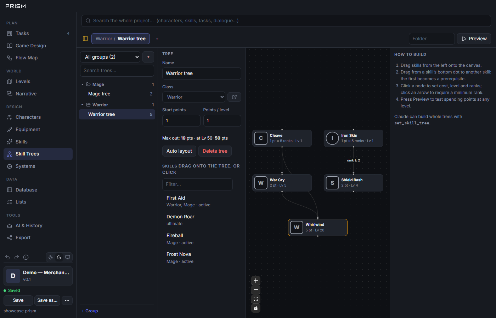Collapse the Mage group folder

(82, 84)
